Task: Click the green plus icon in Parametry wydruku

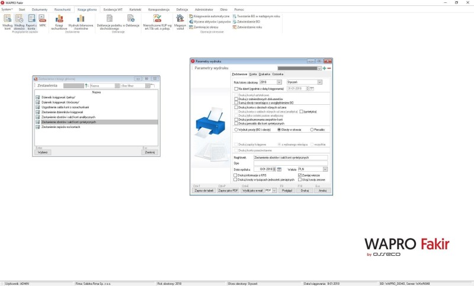Action: click(324, 68)
